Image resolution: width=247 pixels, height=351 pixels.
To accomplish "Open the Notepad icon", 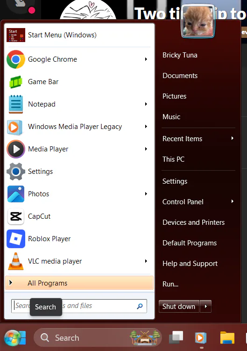I will tap(16, 104).
